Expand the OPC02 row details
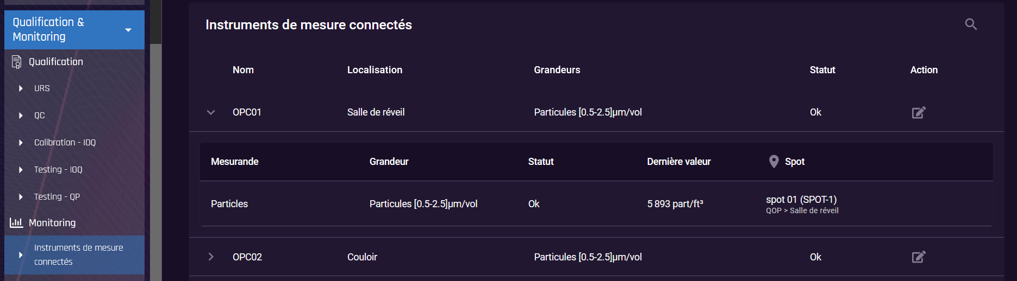1017x281 pixels. click(x=211, y=257)
